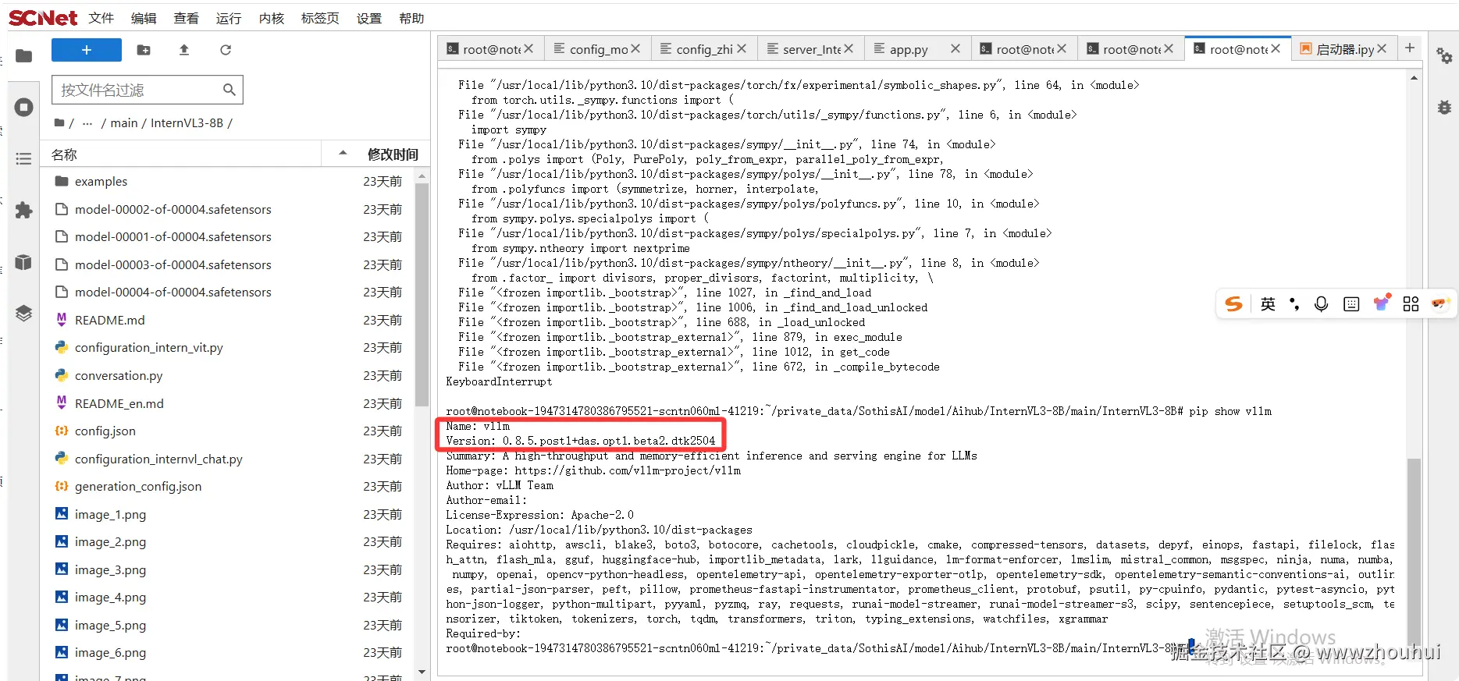Screen dimensions: 1459x681
Task: Open the cube package icon in sidebar
Action: click(x=24, y=262)
